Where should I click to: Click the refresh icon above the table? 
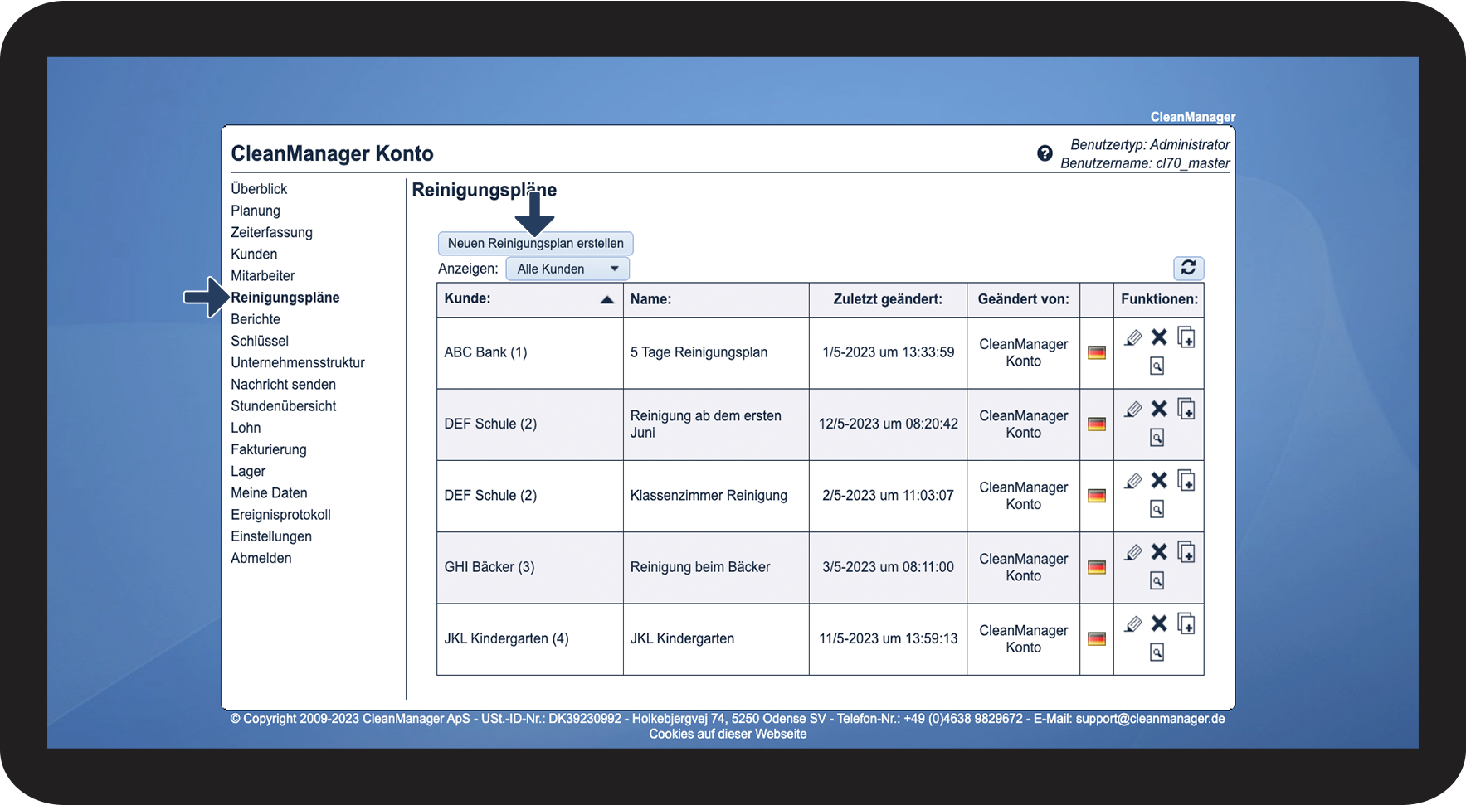[1188, 268]
